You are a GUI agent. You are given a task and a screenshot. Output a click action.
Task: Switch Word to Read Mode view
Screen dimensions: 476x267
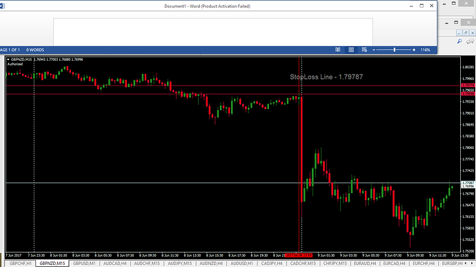(x=337, y=50)
